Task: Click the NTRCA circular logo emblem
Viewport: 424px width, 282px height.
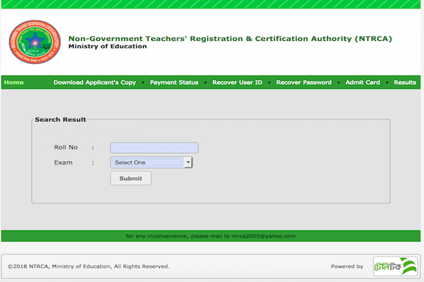Action: [x=35, y=42]
